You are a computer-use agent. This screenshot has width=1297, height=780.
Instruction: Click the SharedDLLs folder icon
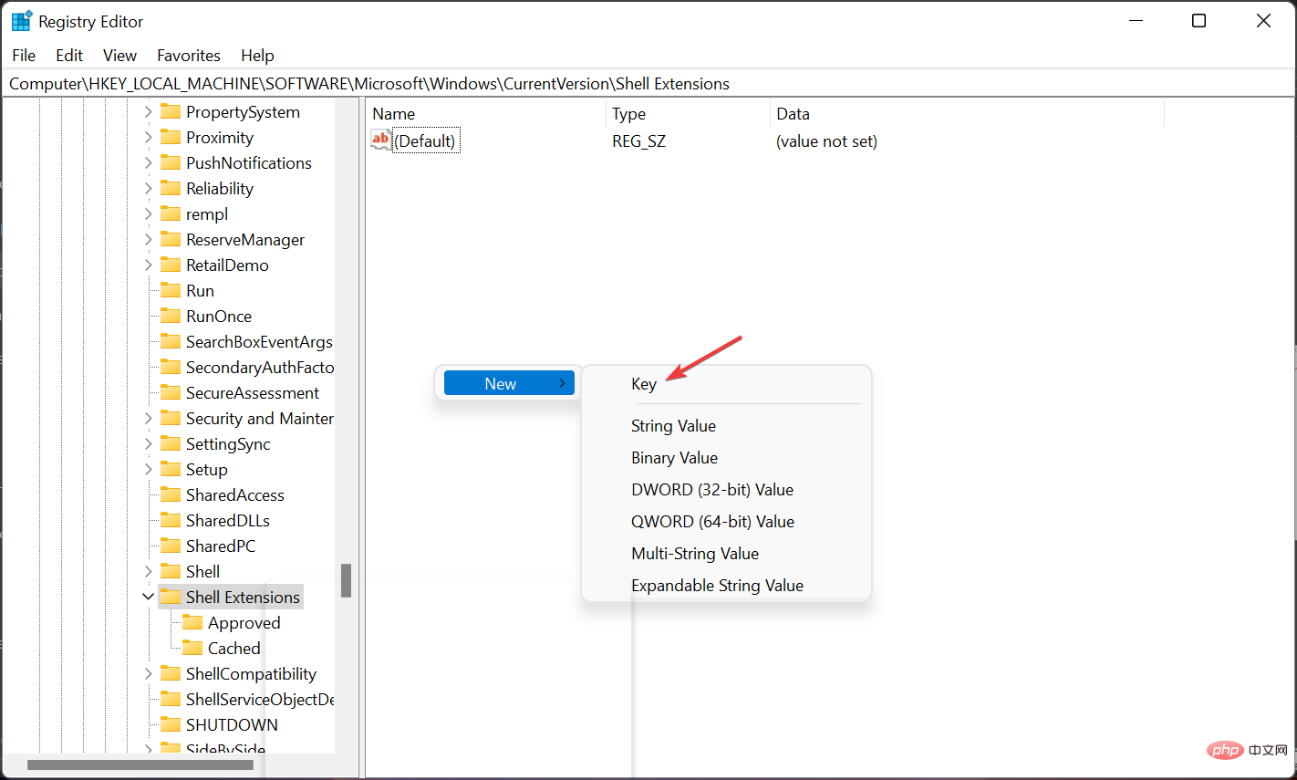tap(171, 521)
